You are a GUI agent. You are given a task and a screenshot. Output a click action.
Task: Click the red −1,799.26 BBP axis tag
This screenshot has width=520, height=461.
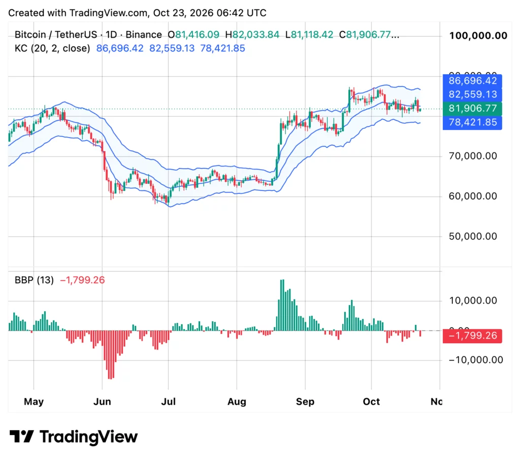472,336
